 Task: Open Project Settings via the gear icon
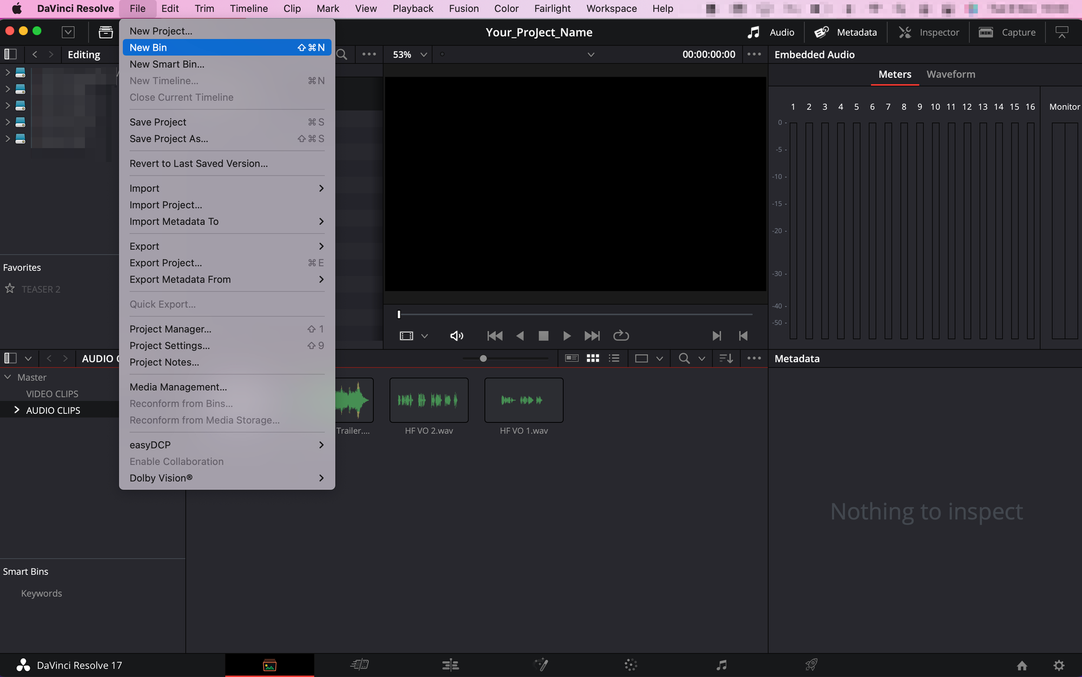coord(1059,665)
